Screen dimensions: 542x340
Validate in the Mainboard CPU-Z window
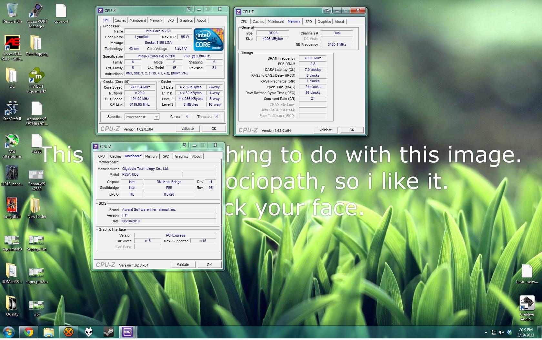(183, 265)
